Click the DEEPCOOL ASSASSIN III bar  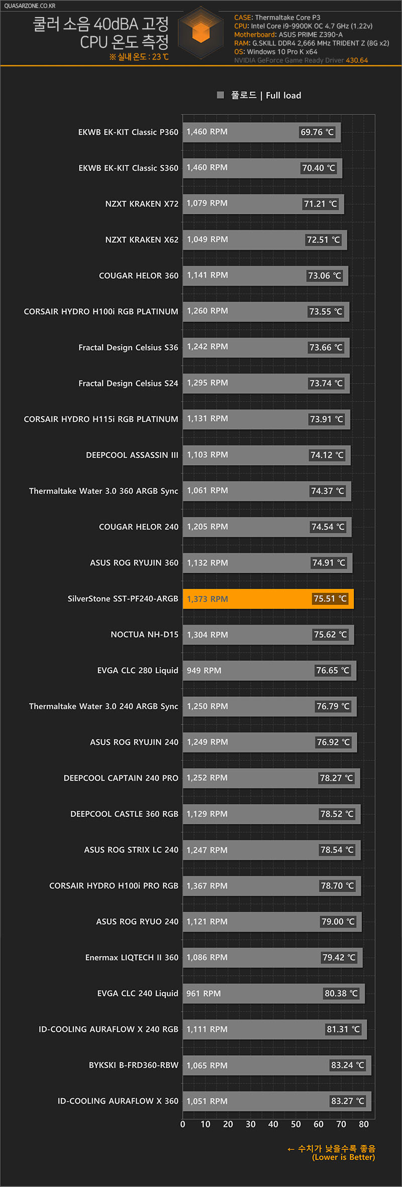[266, 455]
